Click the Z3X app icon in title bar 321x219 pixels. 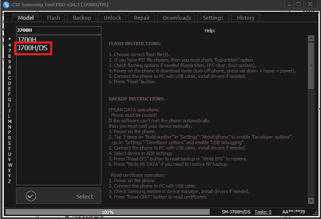pos(6,5)
